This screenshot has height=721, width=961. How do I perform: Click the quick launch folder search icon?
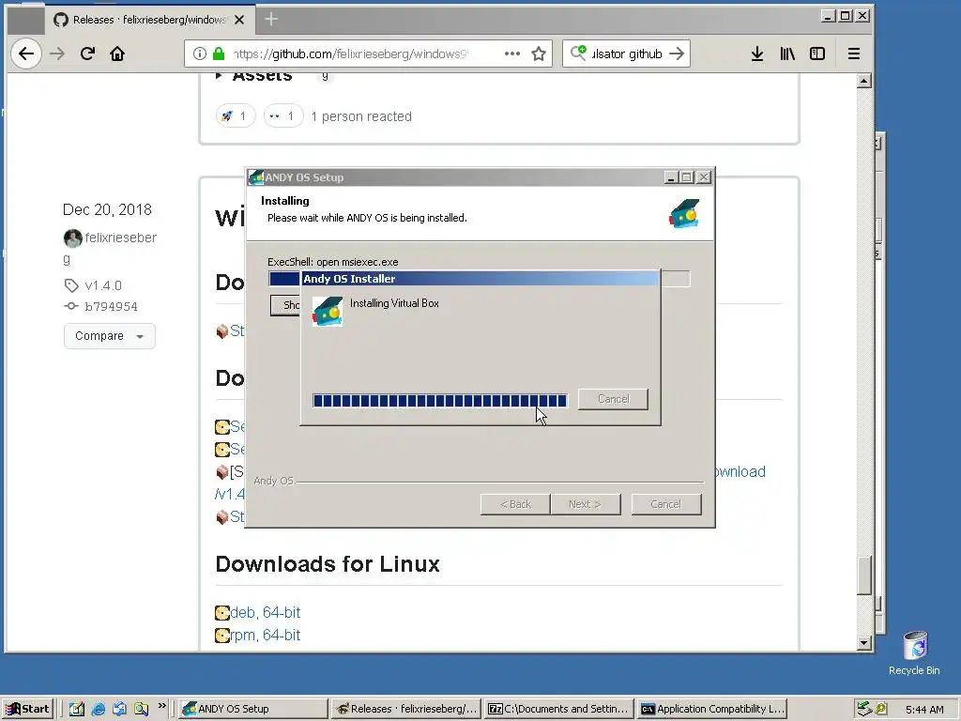[141, 710]
